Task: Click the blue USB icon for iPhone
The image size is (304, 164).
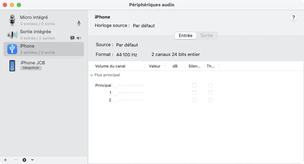Action: (12, 49)
